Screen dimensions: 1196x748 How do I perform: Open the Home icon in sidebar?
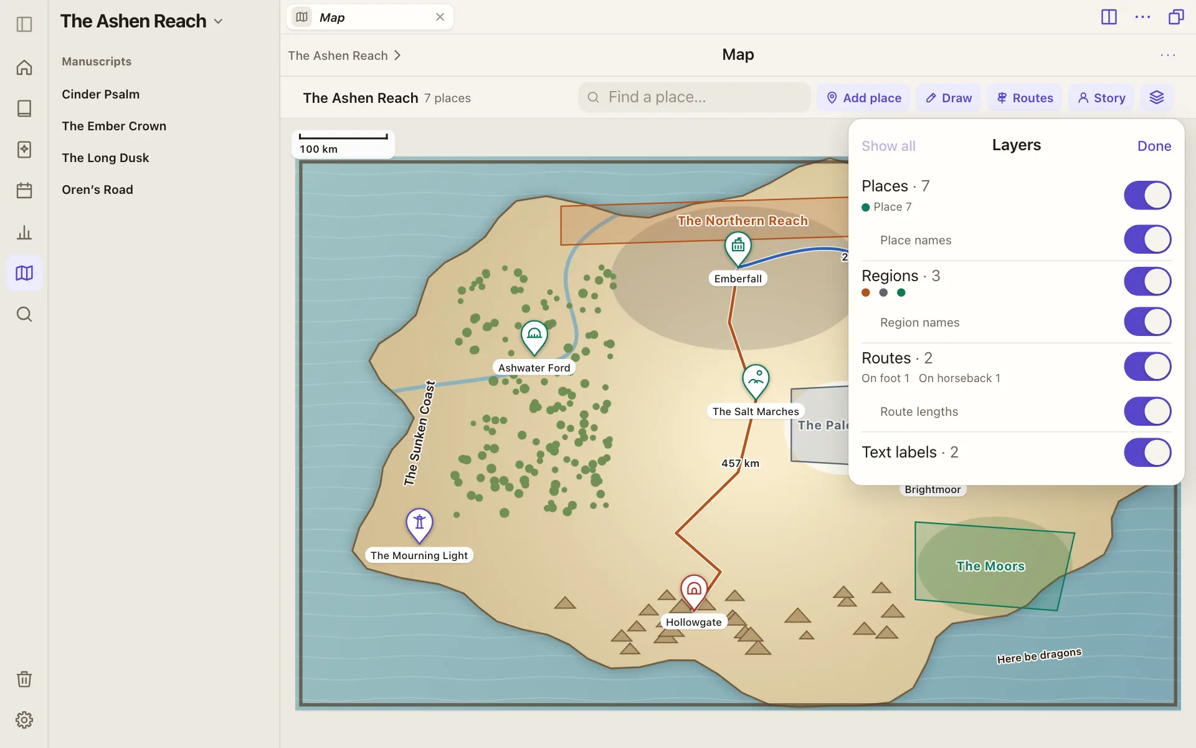click(24, 67)
